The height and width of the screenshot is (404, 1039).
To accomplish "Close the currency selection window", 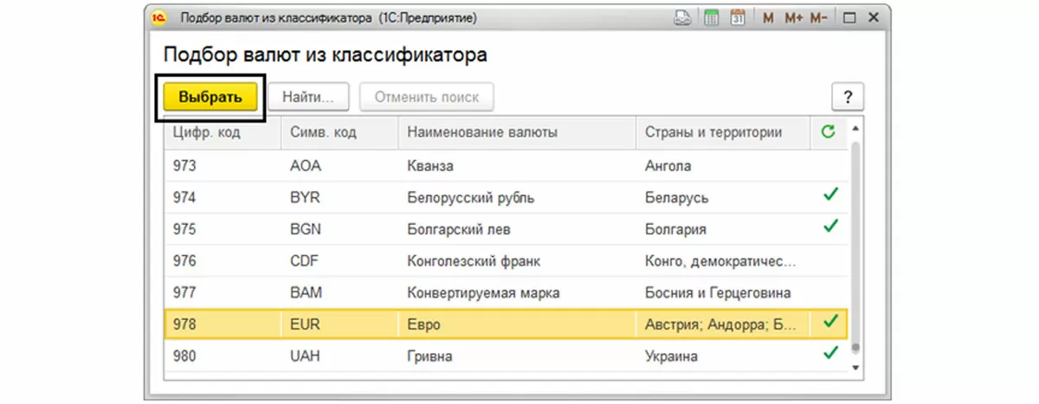I will [873, 17].
